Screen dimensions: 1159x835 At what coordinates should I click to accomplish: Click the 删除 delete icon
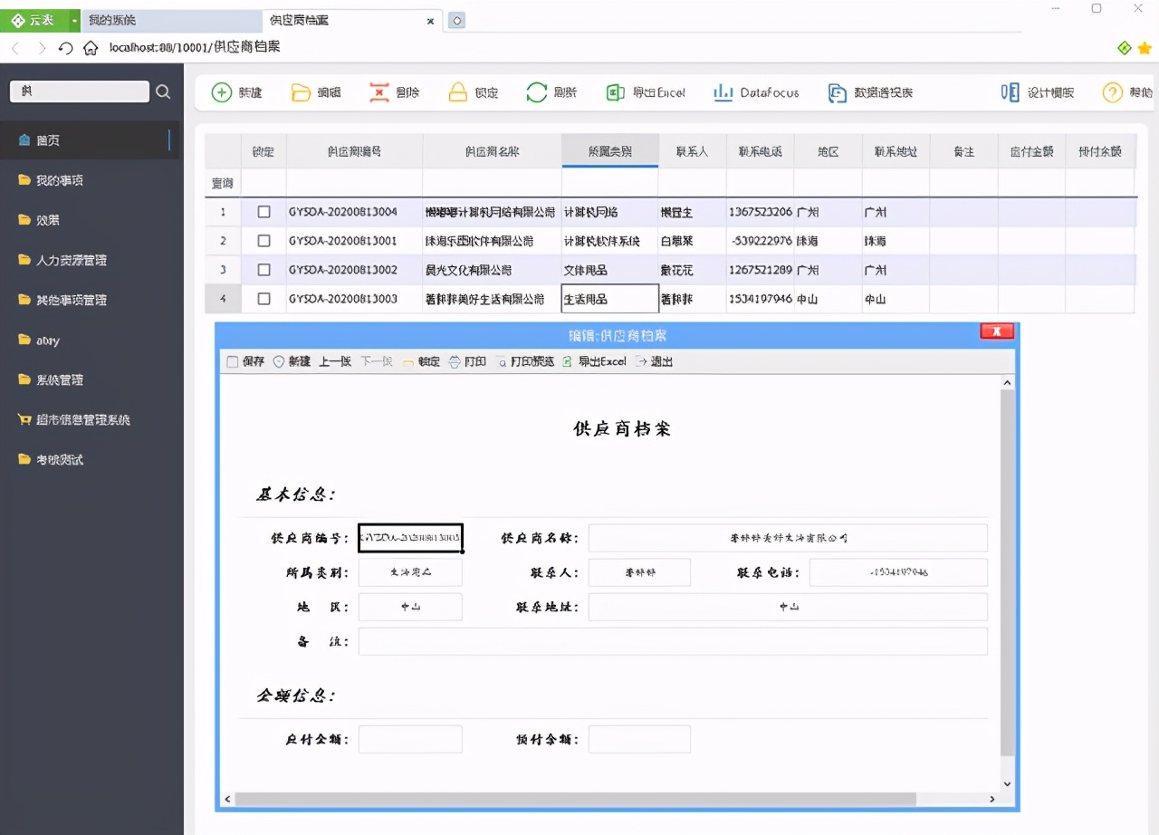coord(394,91)
